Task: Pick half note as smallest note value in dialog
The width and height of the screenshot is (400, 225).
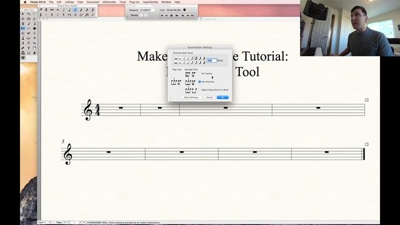Action: (x=184, y=58)
